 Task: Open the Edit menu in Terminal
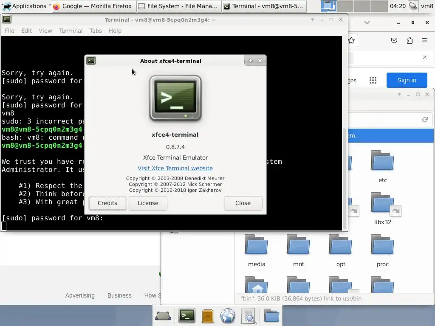[26, 31]
